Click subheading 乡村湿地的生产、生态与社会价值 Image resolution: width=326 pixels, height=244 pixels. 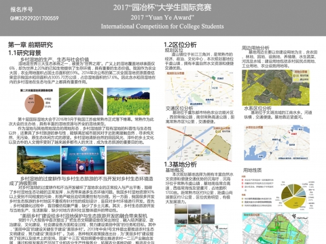point(54,60)
